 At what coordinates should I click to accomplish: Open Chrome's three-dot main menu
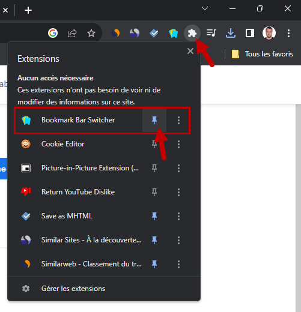coord(288,33)
